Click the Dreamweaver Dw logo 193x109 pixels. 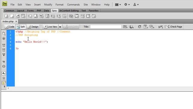point(5,4)
